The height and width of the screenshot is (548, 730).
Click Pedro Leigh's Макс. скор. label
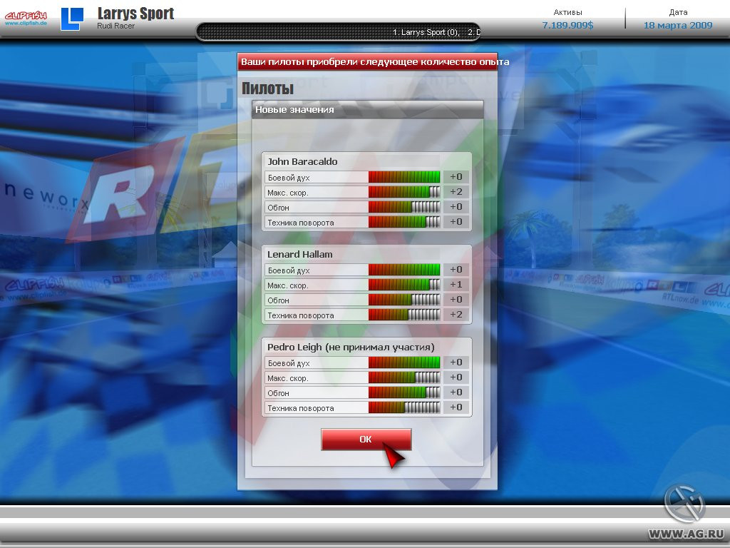pyautogui.click(x=288, y=378)
